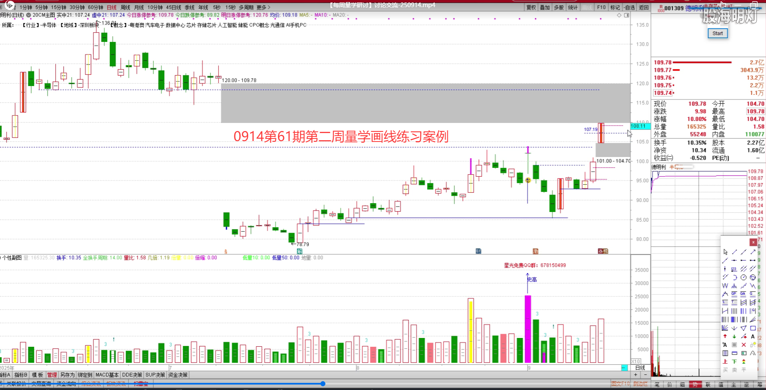Viewport: 766px width, 390px height.
Task: Switch to the 周线 weekly chart
Action: tap(125, 8)
